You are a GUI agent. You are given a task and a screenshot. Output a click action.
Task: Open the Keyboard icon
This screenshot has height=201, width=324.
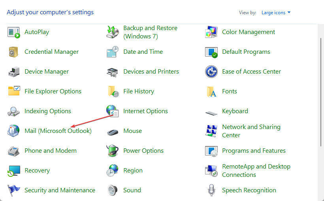(x=211, y=113)
